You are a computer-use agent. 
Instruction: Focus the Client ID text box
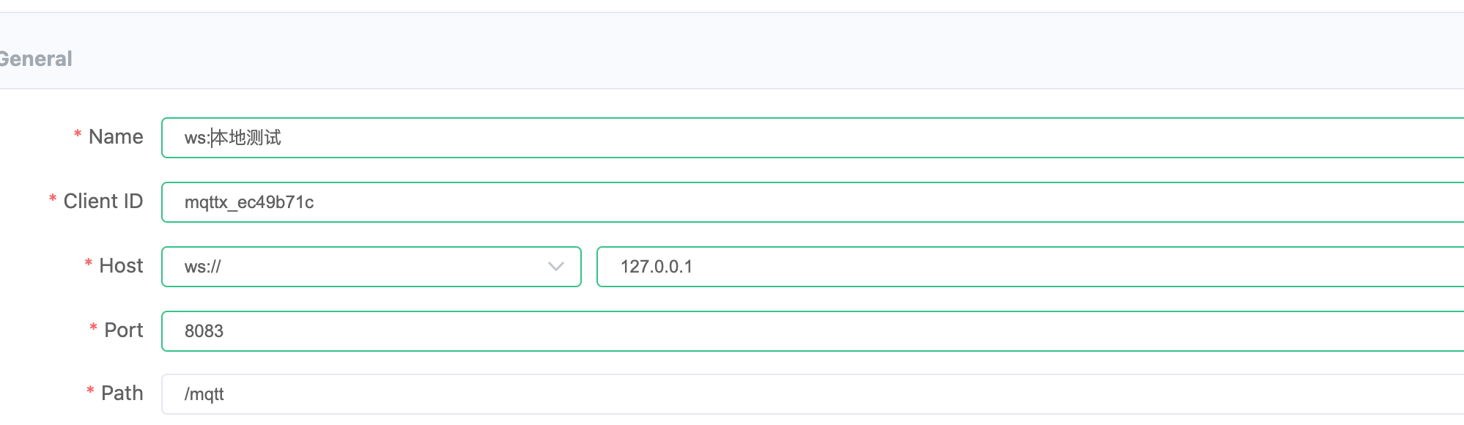click(x=813, y=202)
